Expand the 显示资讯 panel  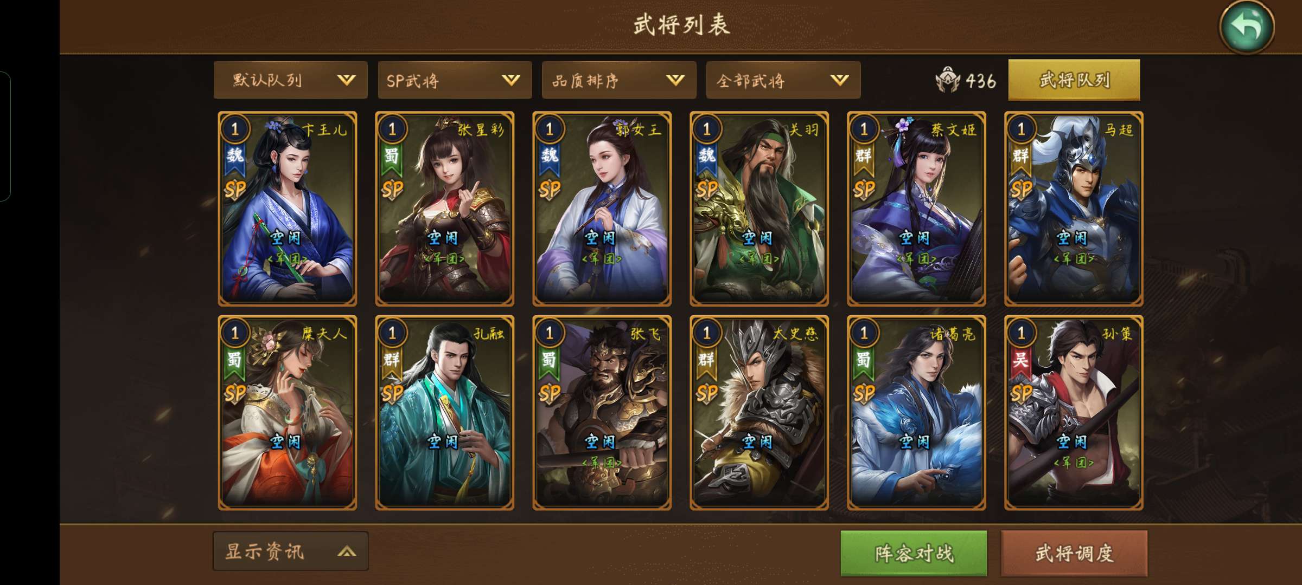290,551
